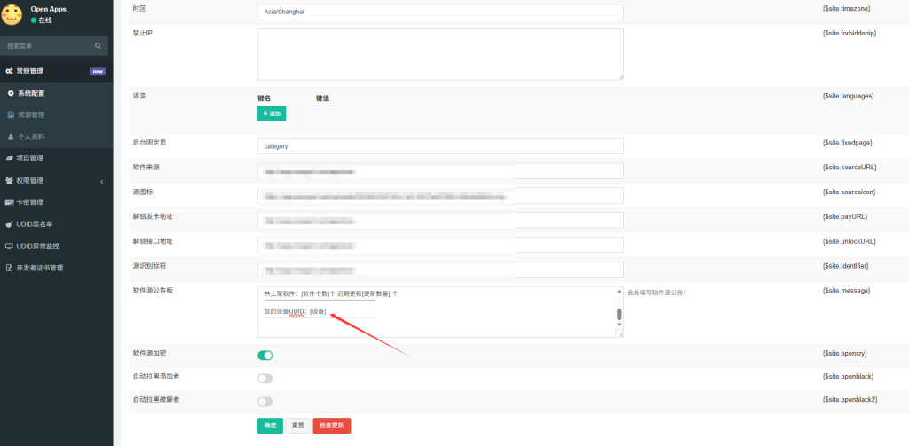Click the {$site.unlockURL} variable text
The image size is (909, 446).
tap(849, 241)
